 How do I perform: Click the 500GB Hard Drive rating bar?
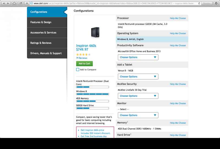[92, 108]
